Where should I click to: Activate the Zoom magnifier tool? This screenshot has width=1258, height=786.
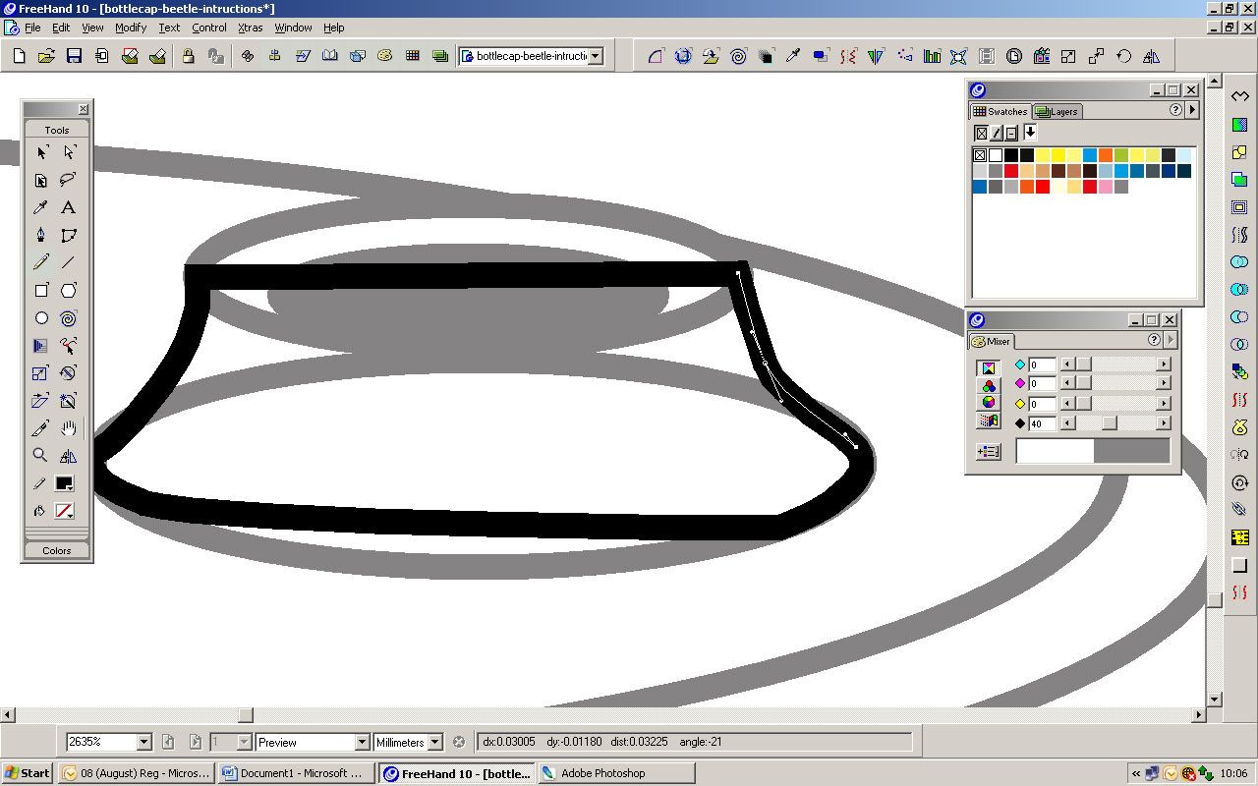point(40,455)
